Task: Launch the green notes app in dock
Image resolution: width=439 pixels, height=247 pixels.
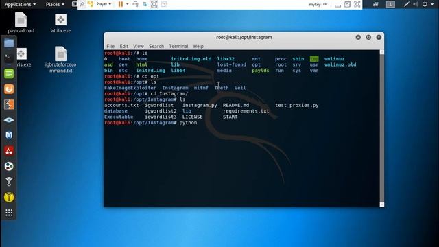Action: 9,73
